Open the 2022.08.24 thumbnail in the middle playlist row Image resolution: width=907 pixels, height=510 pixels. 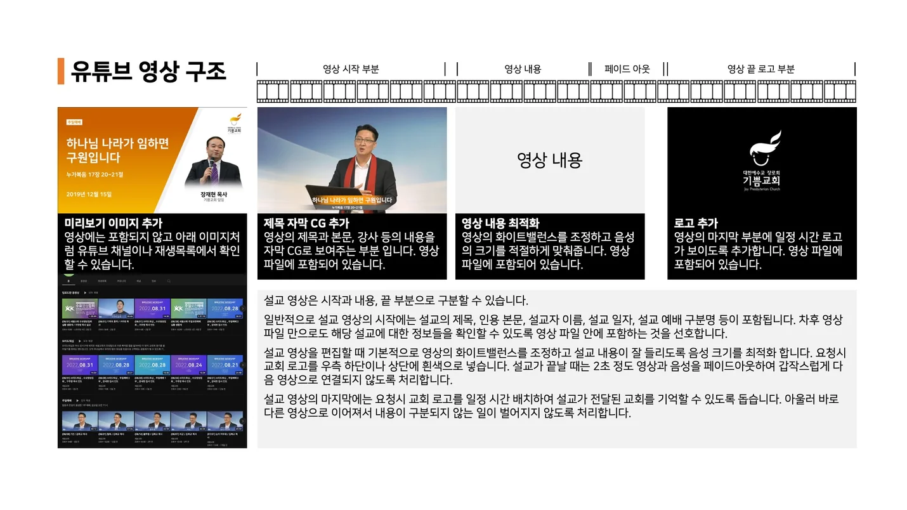(188, 365)
